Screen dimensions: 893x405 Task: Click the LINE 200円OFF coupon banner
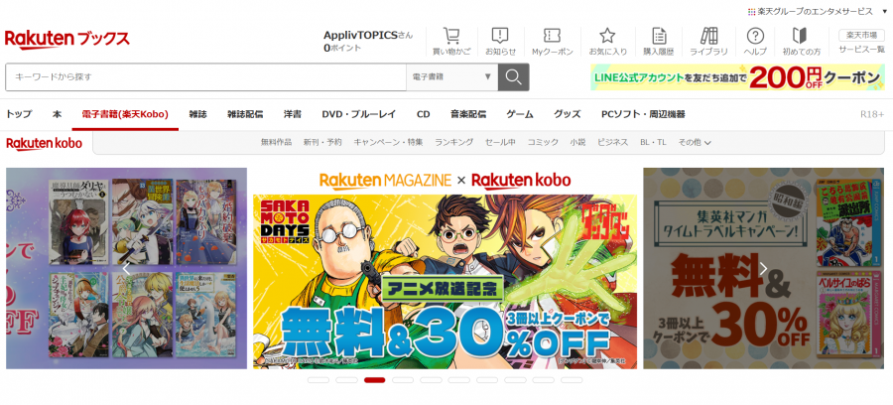coord(738,76)
